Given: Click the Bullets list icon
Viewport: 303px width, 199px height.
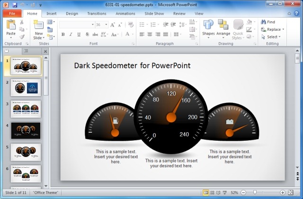Looking at the screenshot, I should (142, 25).
